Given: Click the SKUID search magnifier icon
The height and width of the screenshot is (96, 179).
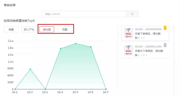Looking at the screenshot, I should [132, 14].
